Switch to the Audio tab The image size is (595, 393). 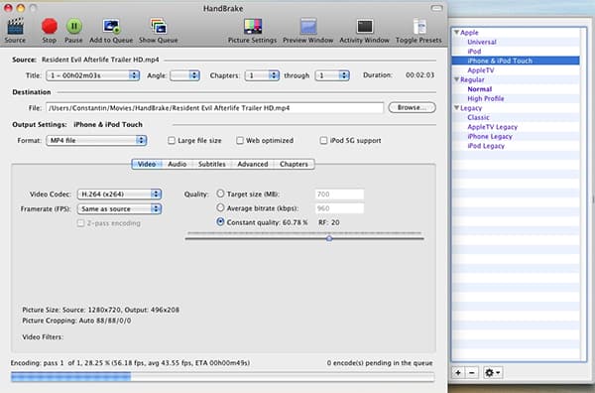[178, 164]
